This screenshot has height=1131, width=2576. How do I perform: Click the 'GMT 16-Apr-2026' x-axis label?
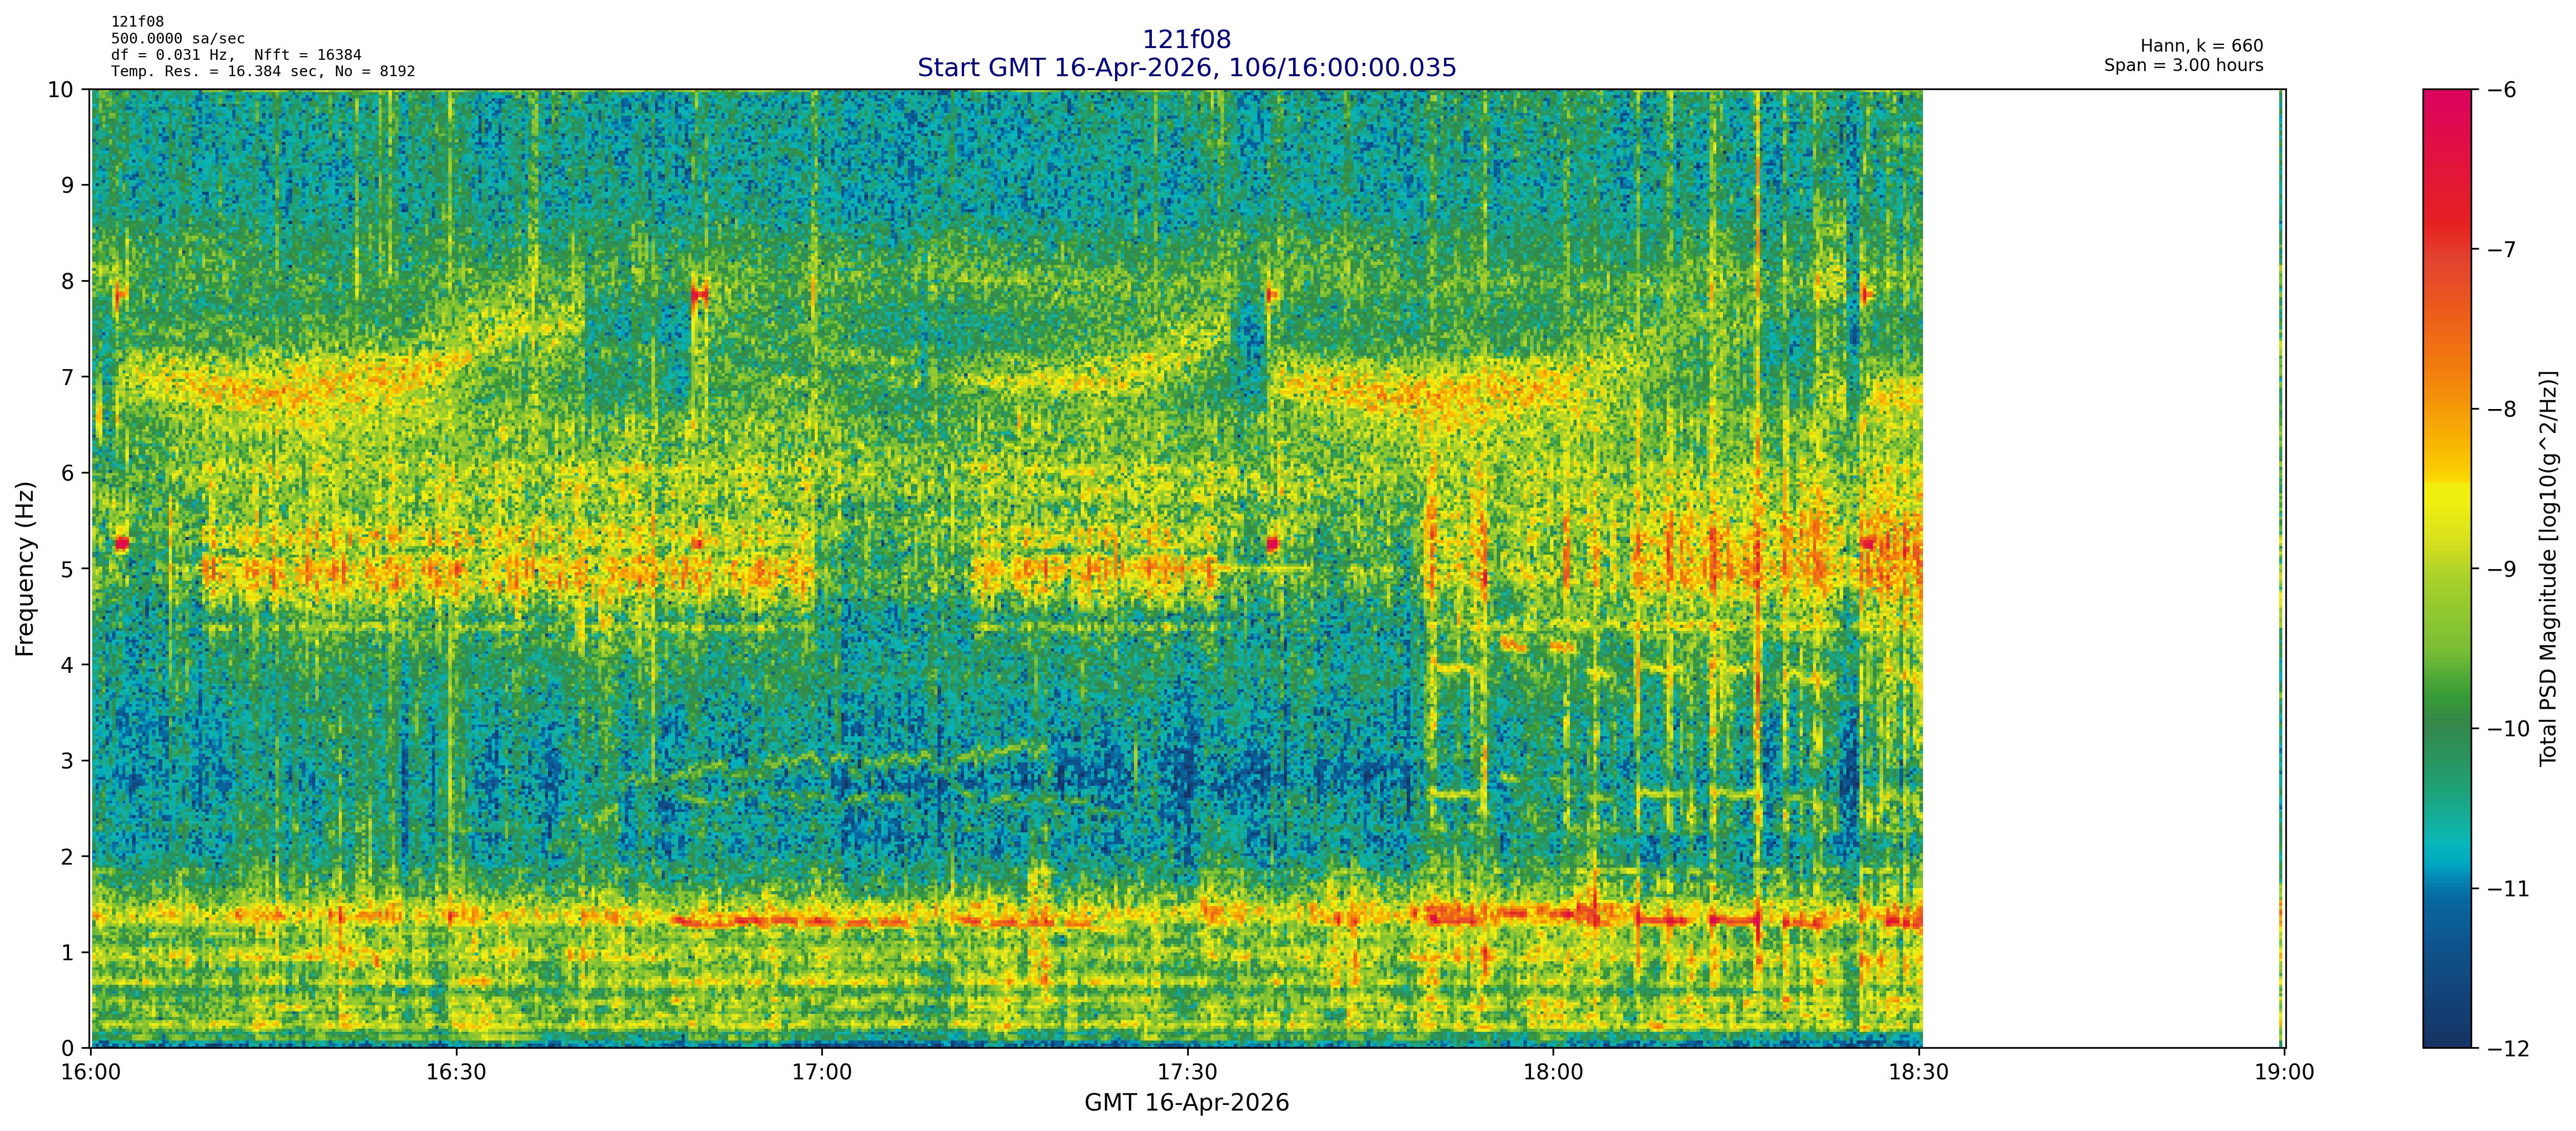[x=1186, y=1103]
